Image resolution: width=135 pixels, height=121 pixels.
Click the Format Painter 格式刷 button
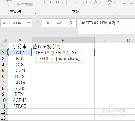click(24, 4)
